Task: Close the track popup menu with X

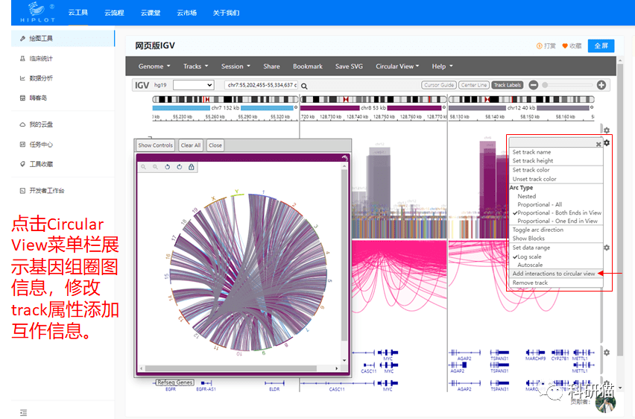Action: (x=598, y=144)
